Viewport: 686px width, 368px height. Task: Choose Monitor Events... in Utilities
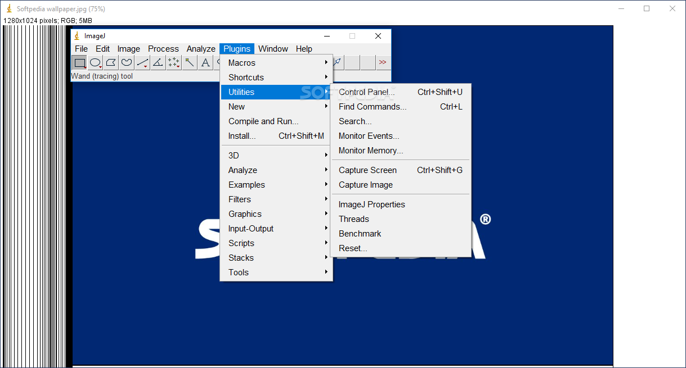(401, 136)
